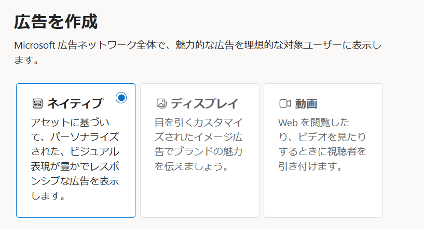Viewport: 424px width, 229px height.
Task: Click the video camera icon beside 動画
Action: click(285, 103)
